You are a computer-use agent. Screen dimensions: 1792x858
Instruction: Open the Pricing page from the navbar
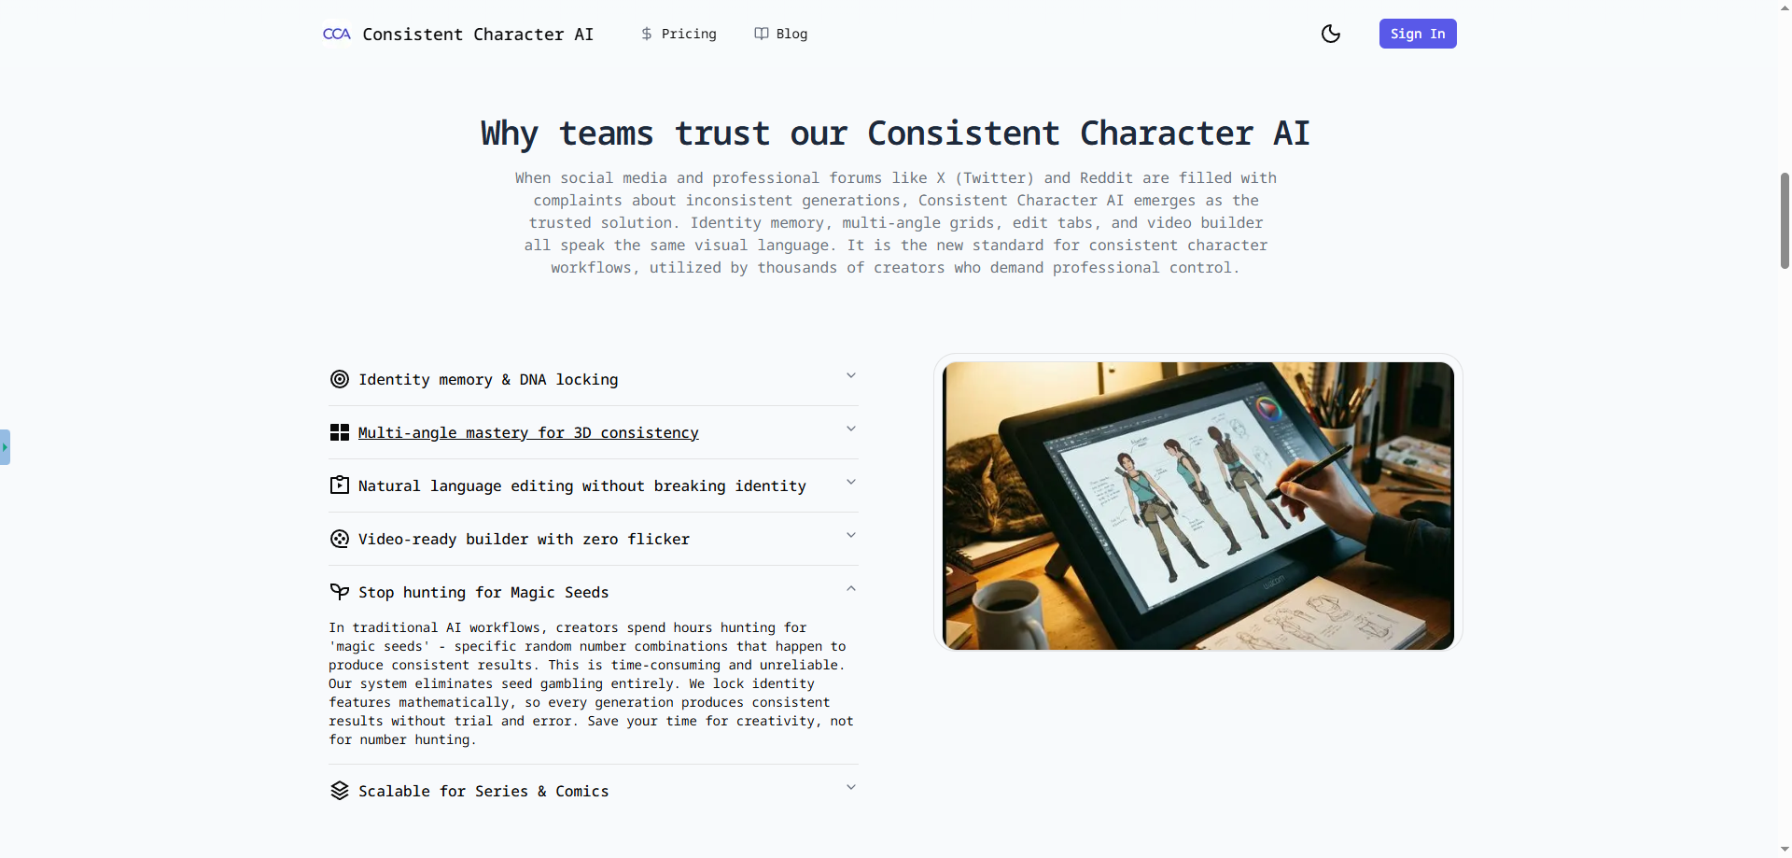(687, 34)
